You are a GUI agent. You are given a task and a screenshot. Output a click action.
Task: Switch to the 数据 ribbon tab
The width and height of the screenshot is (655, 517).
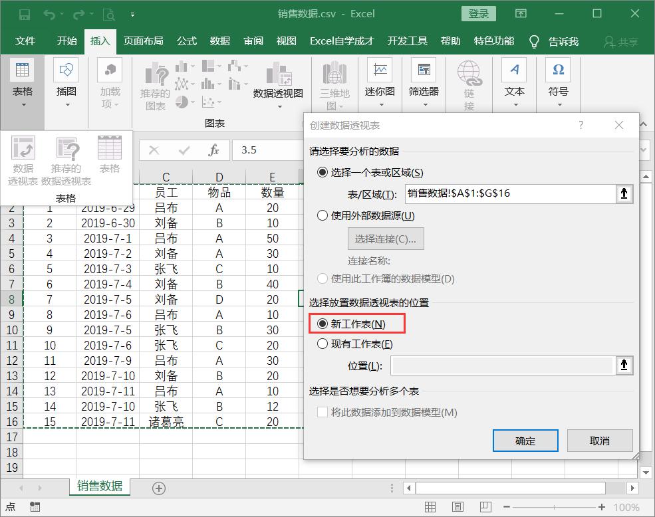[219, 41]
